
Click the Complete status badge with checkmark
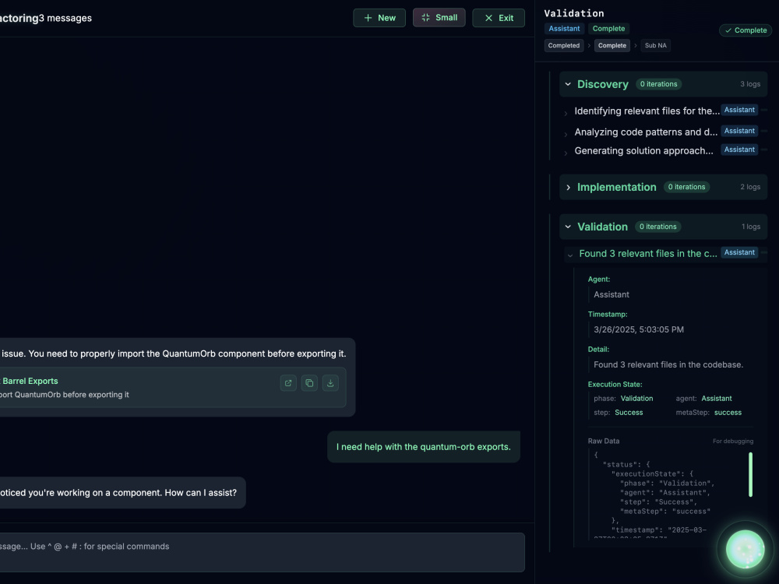click(746, 30)
